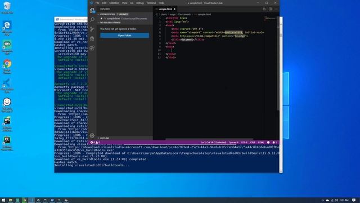Image resolution: width=360 pixels, height=203 pixels.
Task: Show hidden system tray icons
Action: click(322, 200)
